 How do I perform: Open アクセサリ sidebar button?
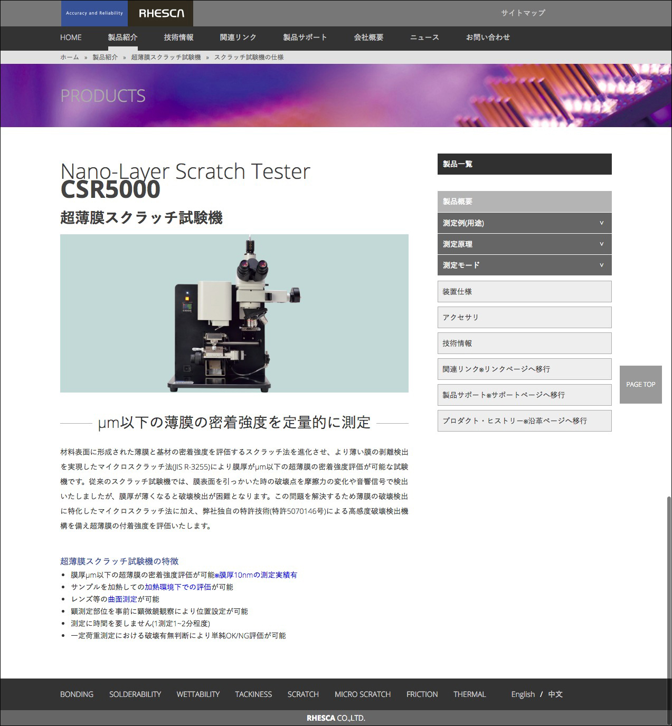click(x=525, y=317)
